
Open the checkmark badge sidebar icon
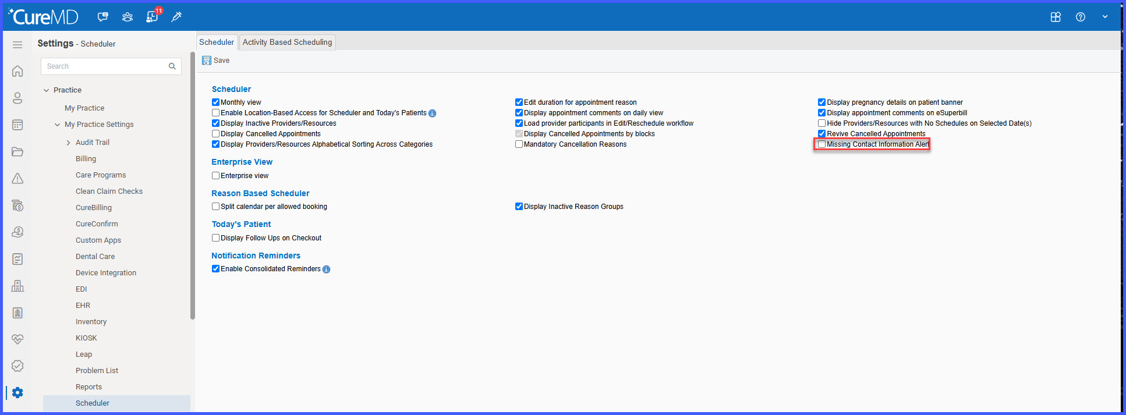tap(17, 366)
